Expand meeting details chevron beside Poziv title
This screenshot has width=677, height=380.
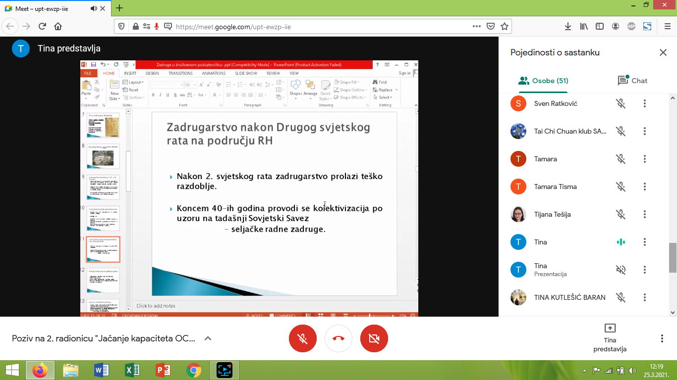(208, 338)
